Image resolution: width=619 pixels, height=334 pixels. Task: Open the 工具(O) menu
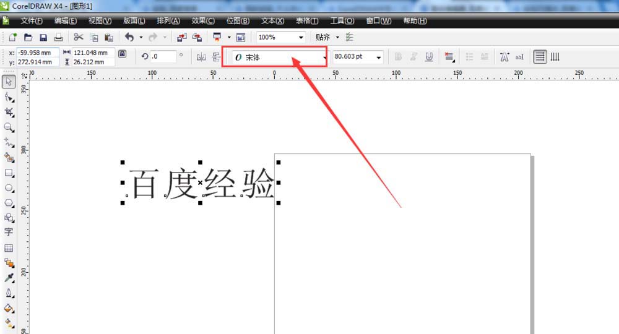coord(342,21)
